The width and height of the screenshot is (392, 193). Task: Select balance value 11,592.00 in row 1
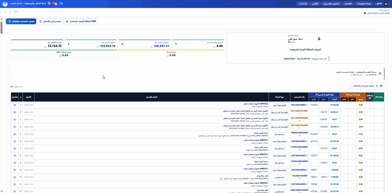pyautogui.click(x=334, y=105)
